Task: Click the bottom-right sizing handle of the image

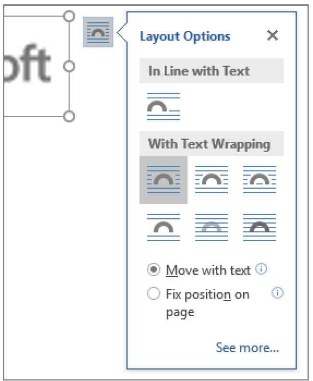Action: (x=69, y=116)
